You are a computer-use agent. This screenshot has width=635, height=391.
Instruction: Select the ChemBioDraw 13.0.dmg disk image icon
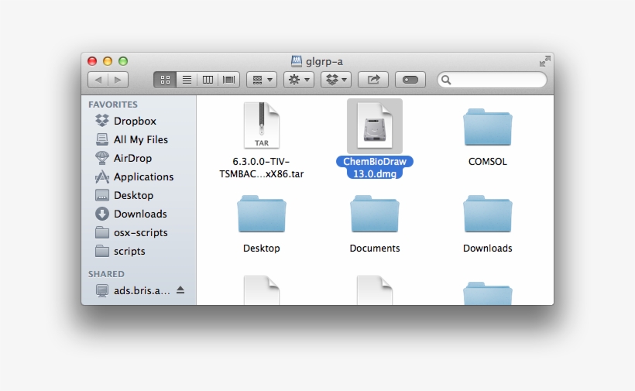(x=375, y=126)
